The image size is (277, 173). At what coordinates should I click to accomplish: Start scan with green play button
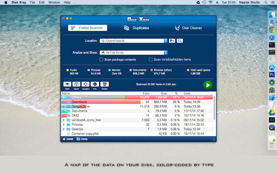[208, 85]
